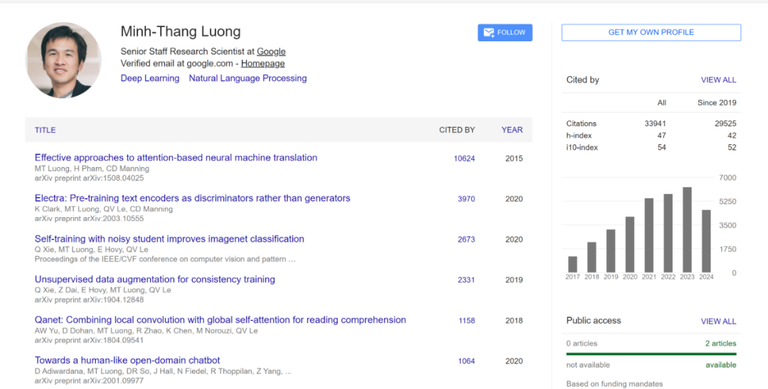The image size is (768, 389).
Task: Click the 2023 bar in citation chart
Action: pos(687,230)
